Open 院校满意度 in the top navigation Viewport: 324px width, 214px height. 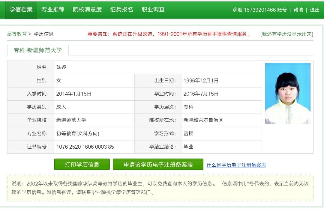pos(87,10)
